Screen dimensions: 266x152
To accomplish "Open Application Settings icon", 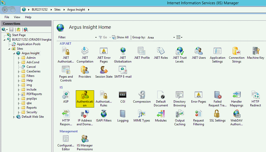I will click(217, 55).
